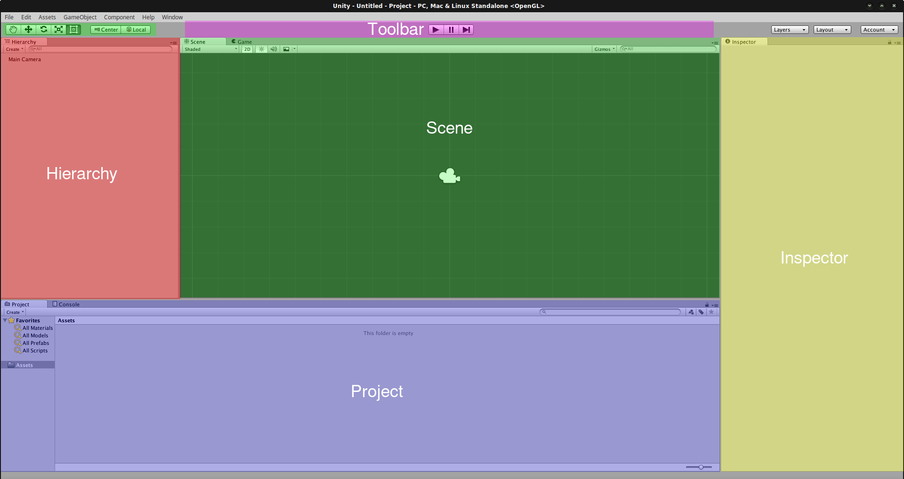Adjust the Project panel zoom slider
Screen dimensions: 904x479
[701, 467]
